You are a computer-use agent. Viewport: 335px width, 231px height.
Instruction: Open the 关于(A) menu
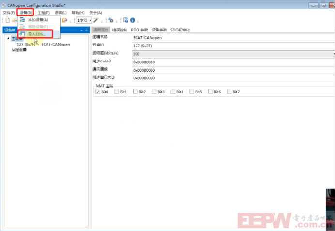(95, 13)
